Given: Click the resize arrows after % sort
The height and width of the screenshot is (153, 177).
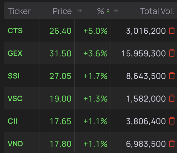Looking at the screenshot, I should [x=116, y=11].
